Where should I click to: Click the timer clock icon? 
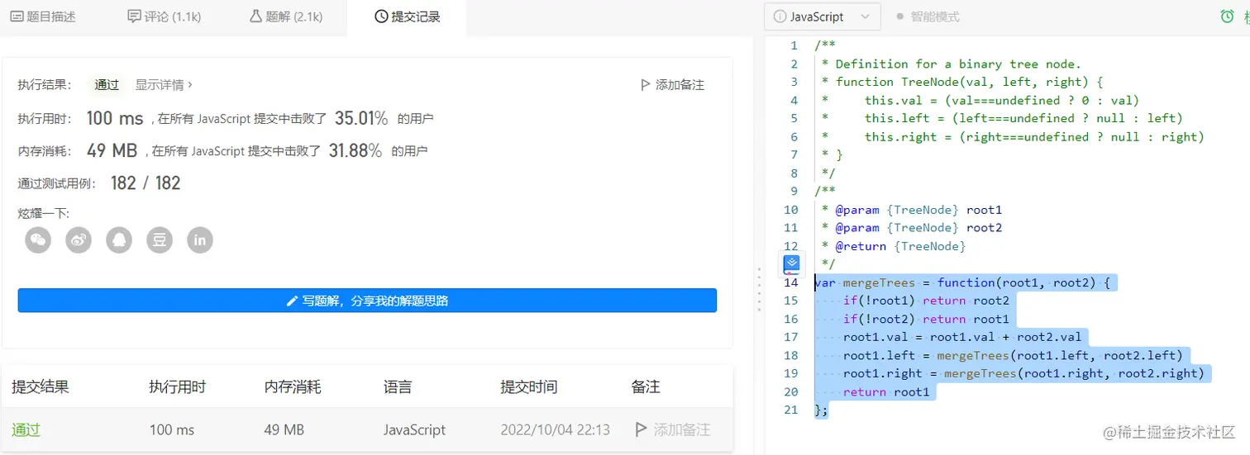pyautogui.click(x=1228, y=17)
